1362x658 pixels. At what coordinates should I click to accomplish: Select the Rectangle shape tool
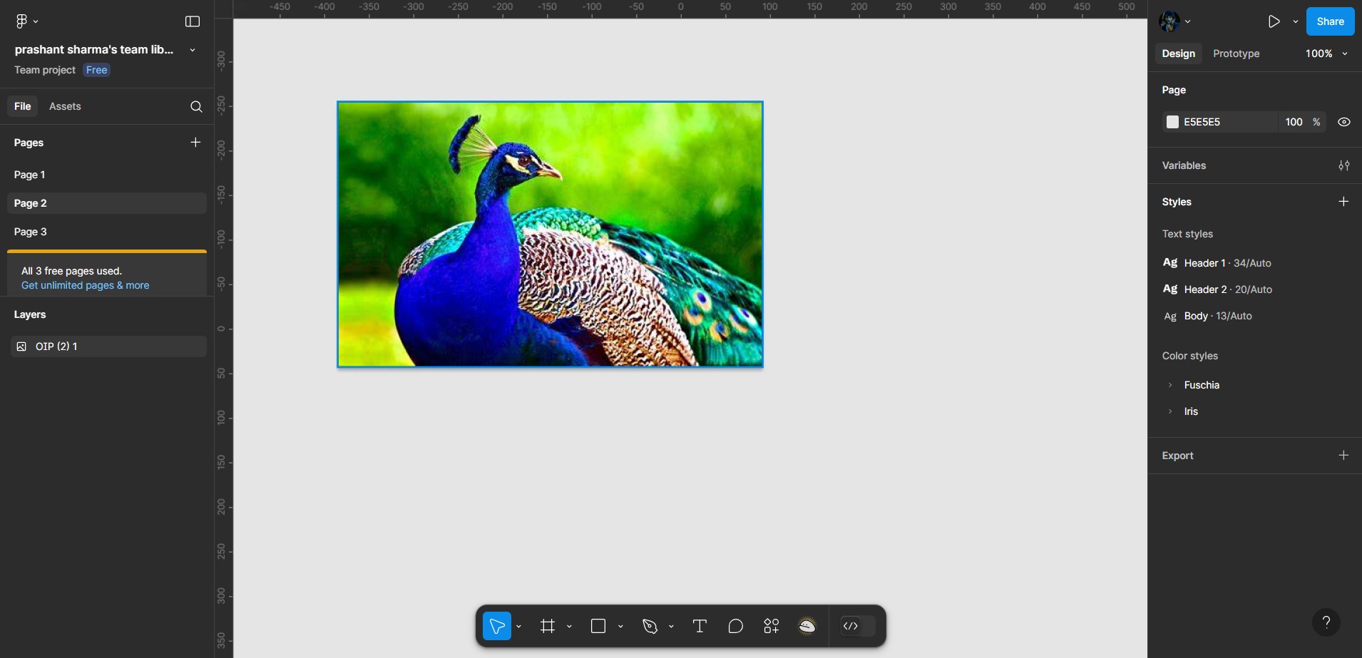[598, 626]
